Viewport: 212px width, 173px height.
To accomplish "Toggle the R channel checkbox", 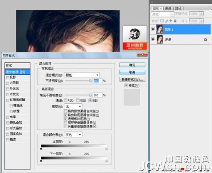I will coord(66,100).
